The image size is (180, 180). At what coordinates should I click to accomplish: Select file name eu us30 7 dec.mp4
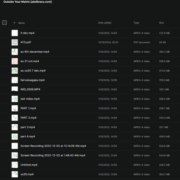pos(33,71)
